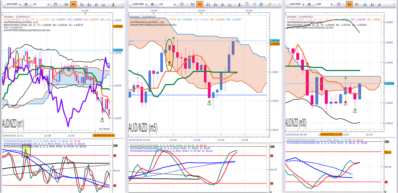Select the yellow ruler measure tool on the m5 toolbar

point(270,4)
